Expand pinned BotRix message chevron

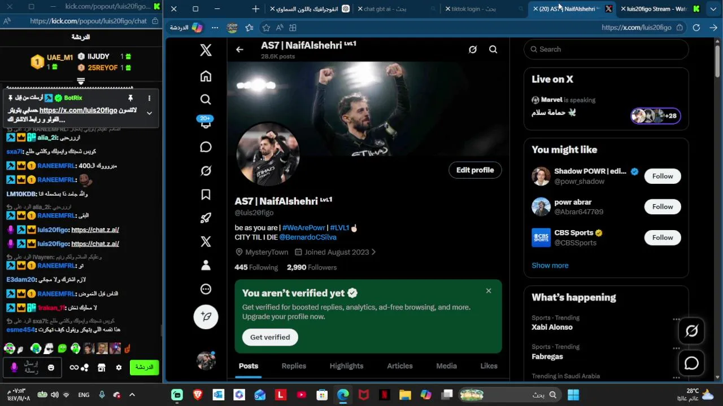[x=149, y=113]
